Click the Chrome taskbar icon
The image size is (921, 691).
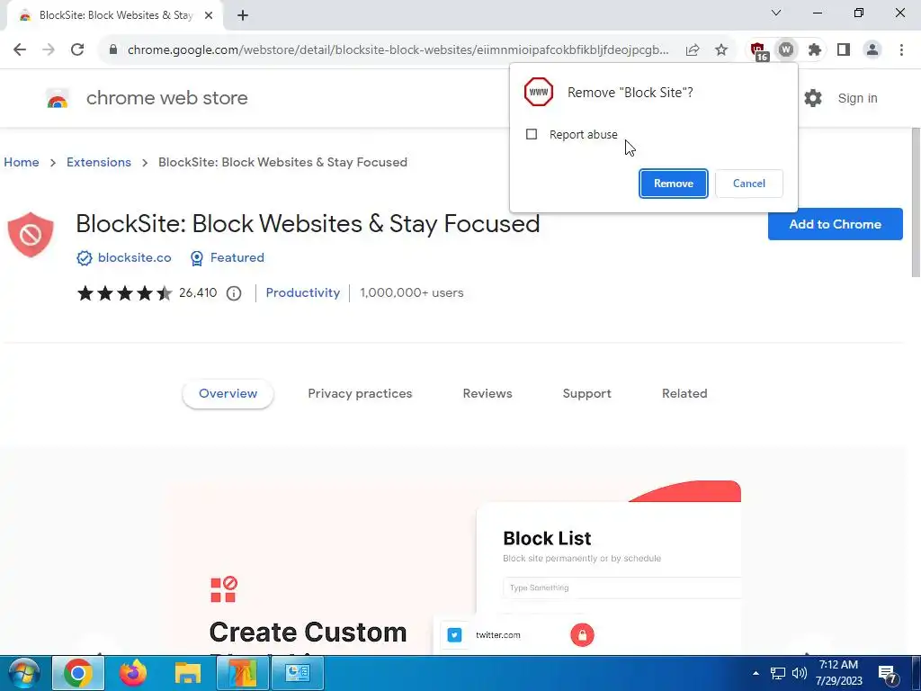(78, 673)
